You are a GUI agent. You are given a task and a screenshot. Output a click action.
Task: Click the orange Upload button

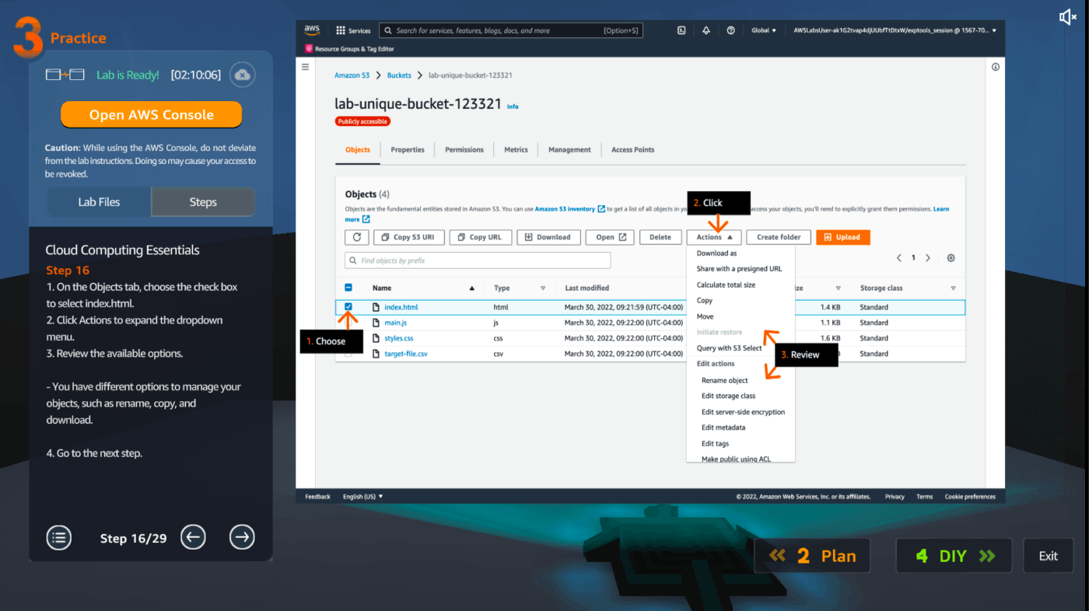(x=843, y=237)
